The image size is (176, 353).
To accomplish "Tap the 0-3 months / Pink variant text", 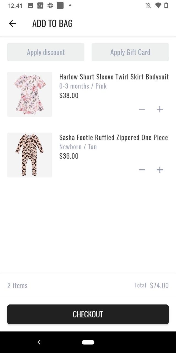I will 83,86.
